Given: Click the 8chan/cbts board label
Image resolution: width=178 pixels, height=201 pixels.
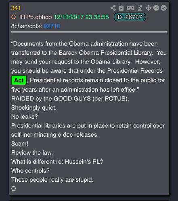Looking at the screenshot, I should click(x=27, y=26).
